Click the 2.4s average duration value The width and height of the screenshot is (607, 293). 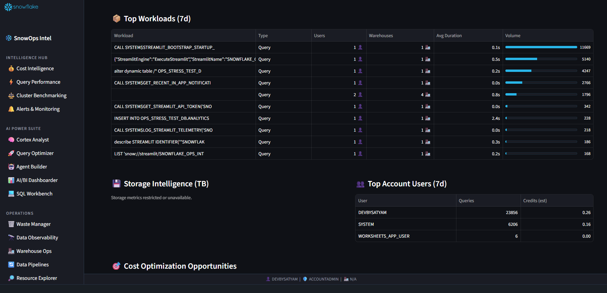(x=496, y=118)
